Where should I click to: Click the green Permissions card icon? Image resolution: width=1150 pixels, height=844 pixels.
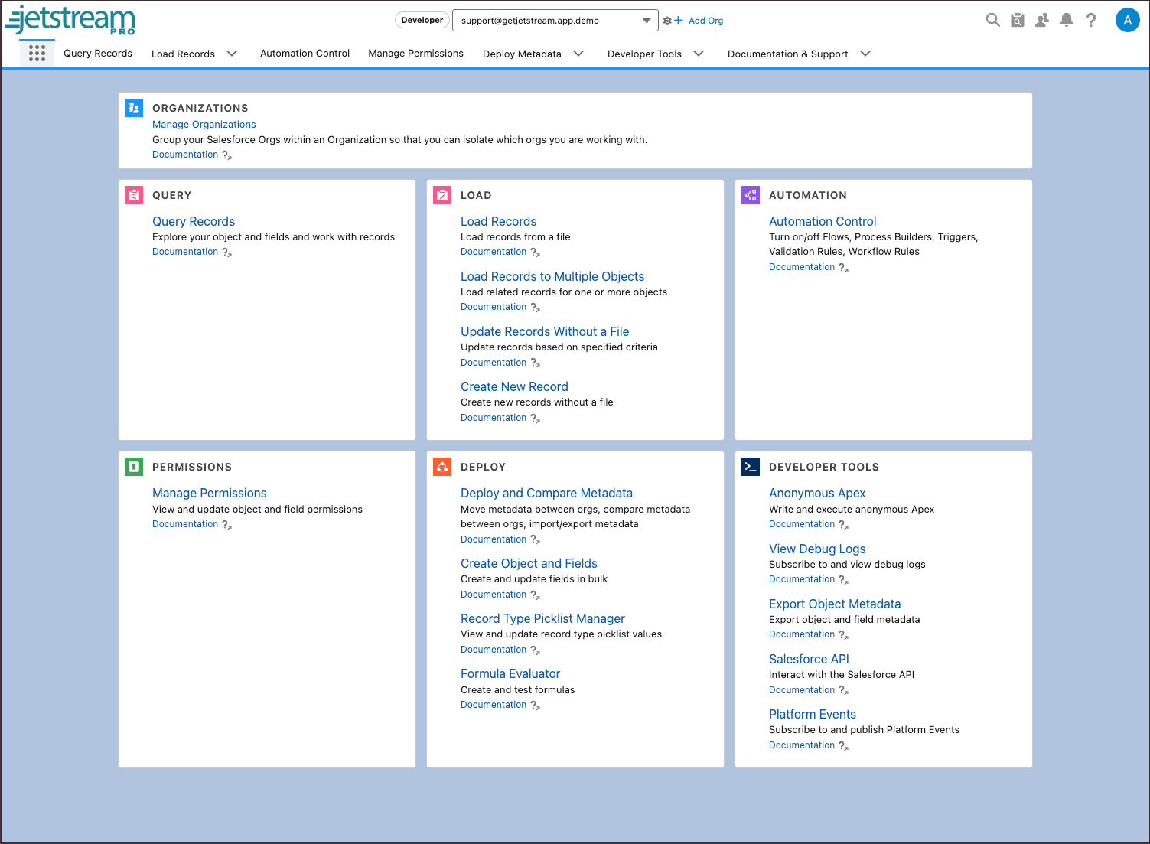tap(134, 467)
